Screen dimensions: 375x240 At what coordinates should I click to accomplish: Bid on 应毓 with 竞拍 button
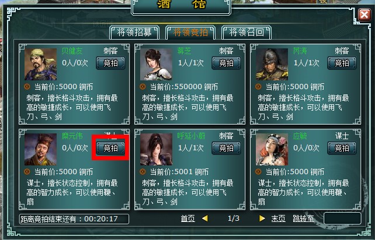(x=342, y=148)
